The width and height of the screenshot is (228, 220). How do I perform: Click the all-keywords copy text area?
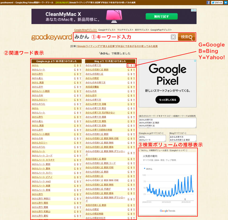tap(168, 123)
